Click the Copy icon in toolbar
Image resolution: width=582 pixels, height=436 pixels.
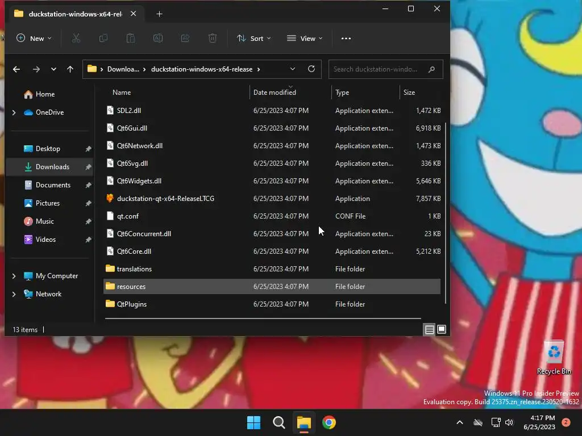pyautogui.click(x=103, y=38)
